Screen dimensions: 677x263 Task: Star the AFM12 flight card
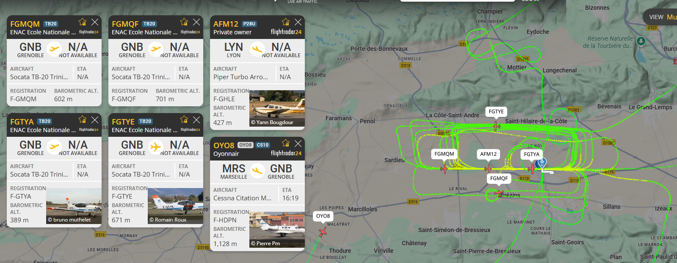pos(286,22)
